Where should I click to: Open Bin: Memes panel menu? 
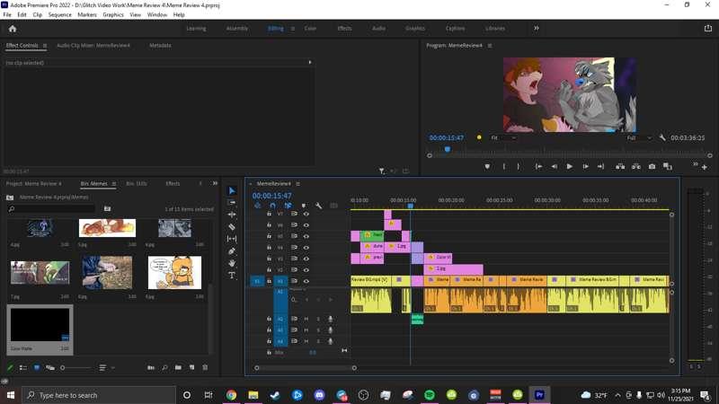point(114,184)
